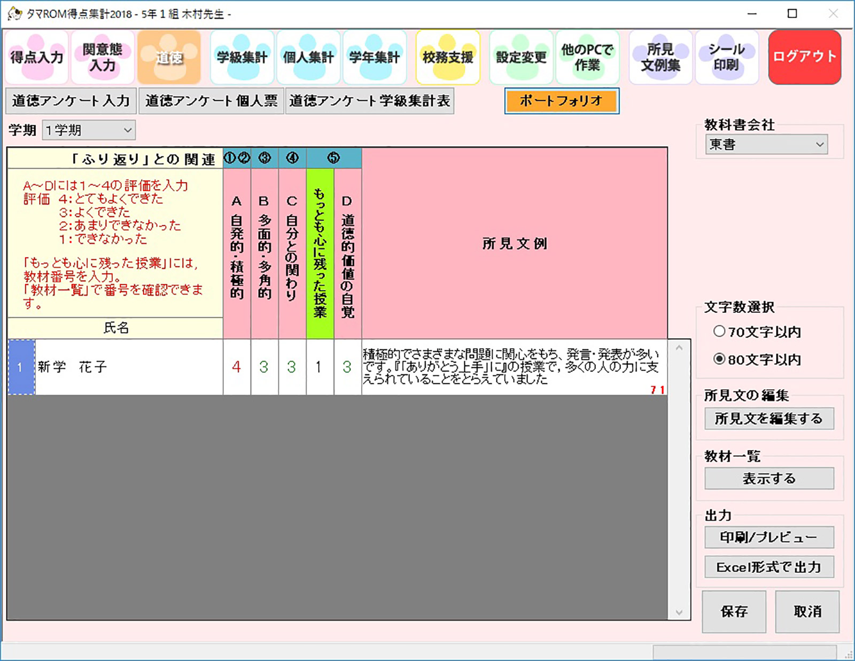Minimize the タマROM得点集計2018 window

752,13
